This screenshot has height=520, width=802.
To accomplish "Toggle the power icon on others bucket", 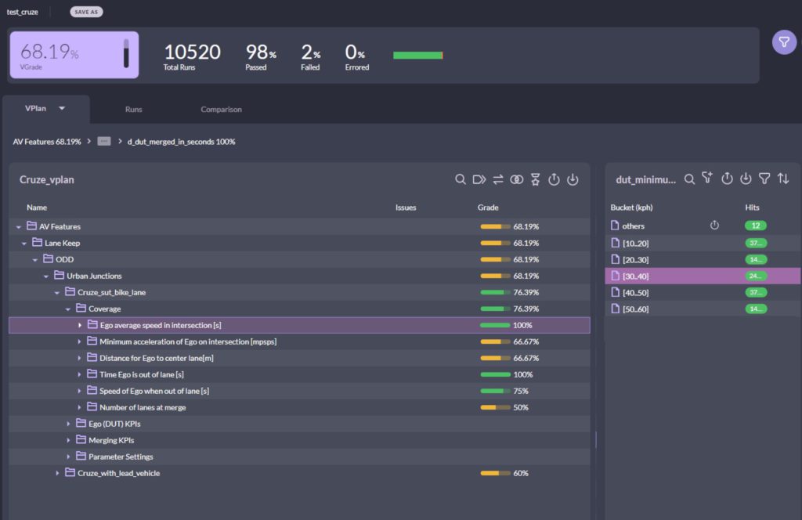I will coord(714,226).
